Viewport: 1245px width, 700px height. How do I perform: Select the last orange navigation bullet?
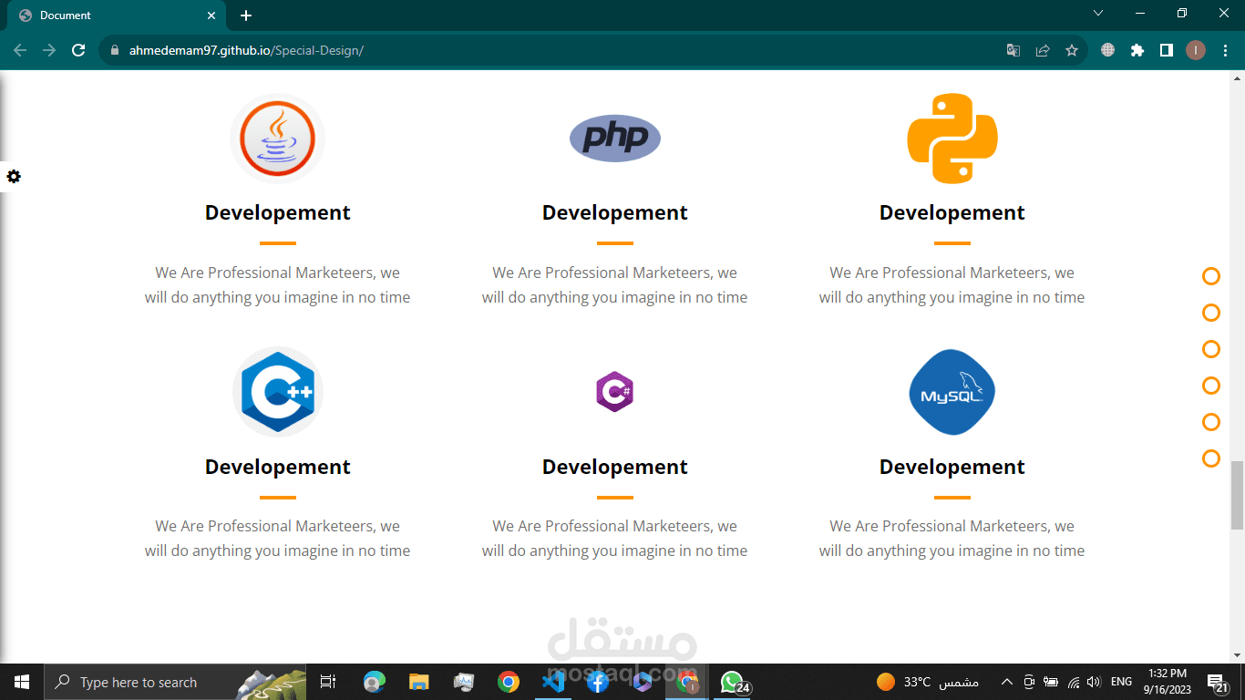pyautogui.click(x=1211, y=458)
